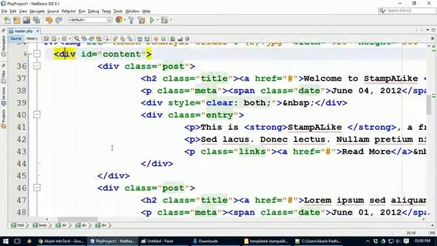The image size is (437, 246).
Task: Click the Clean and Build icon
Action: pos(141,20)
